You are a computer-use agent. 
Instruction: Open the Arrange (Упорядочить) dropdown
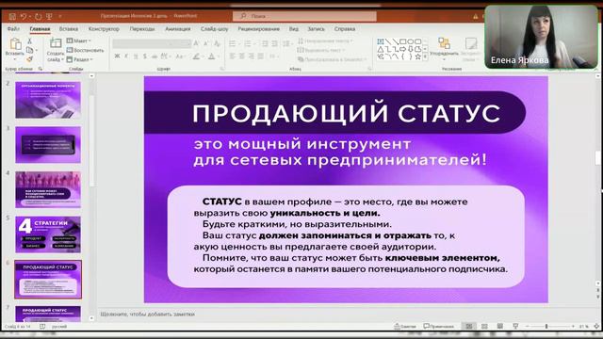click(x=444, y=50)
